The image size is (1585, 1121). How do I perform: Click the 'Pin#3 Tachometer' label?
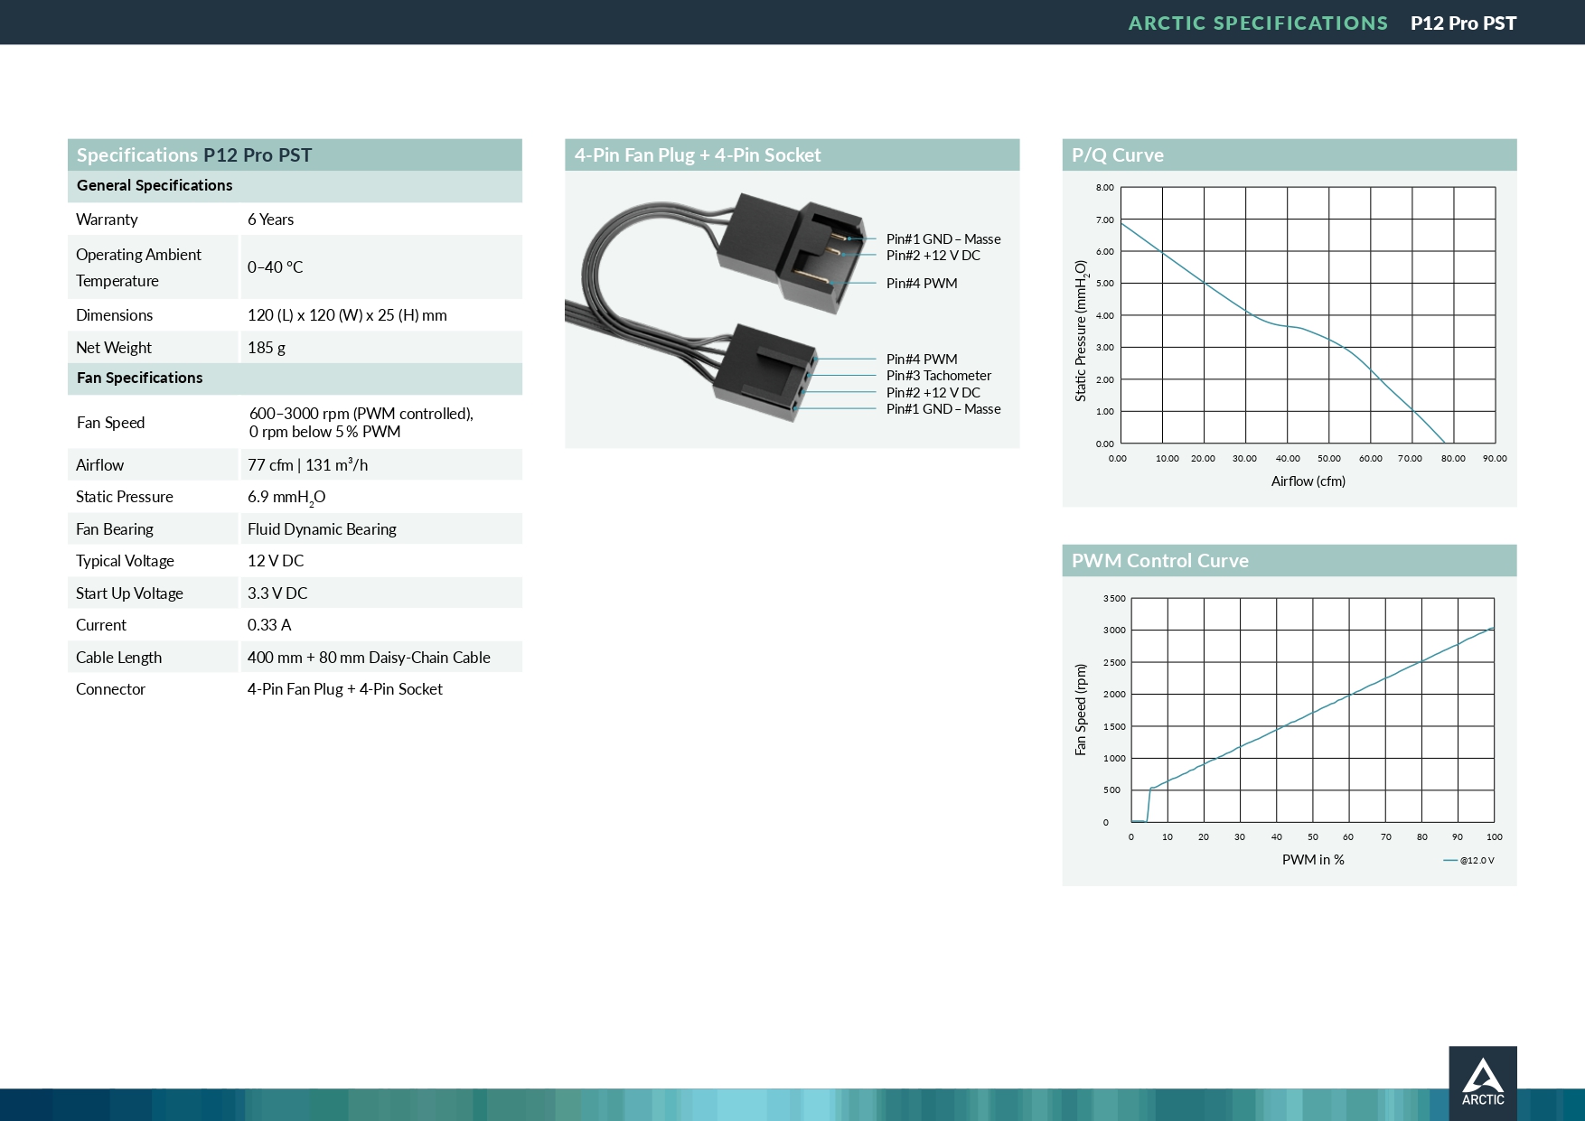(938, 376)
